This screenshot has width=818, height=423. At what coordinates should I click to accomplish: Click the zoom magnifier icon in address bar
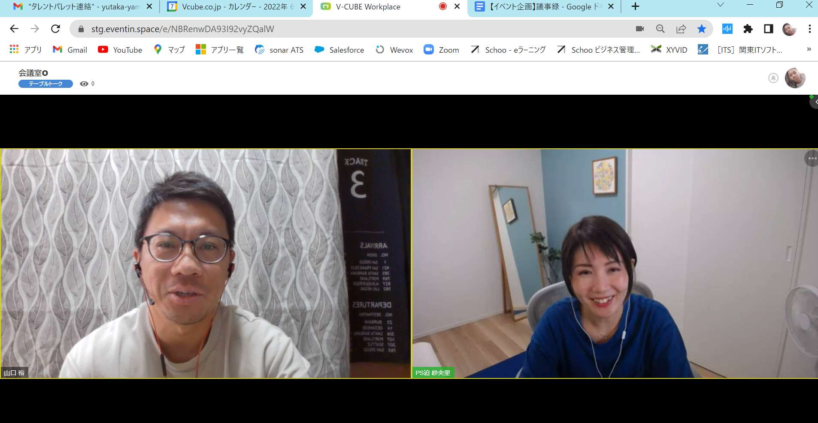pyautogui.click(x=660, y=29)
